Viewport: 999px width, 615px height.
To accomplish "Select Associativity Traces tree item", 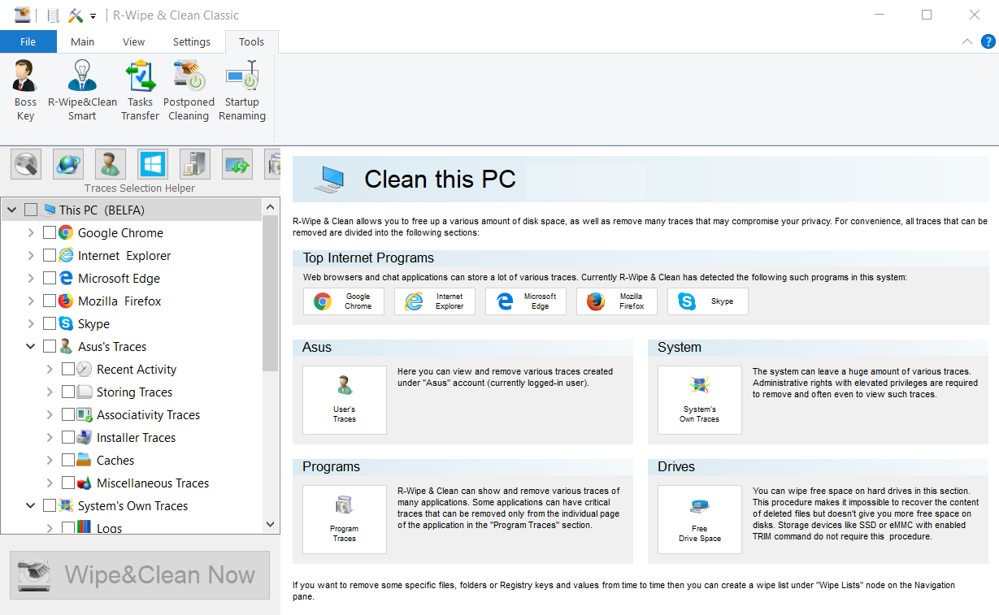I will tap(148, 414).
